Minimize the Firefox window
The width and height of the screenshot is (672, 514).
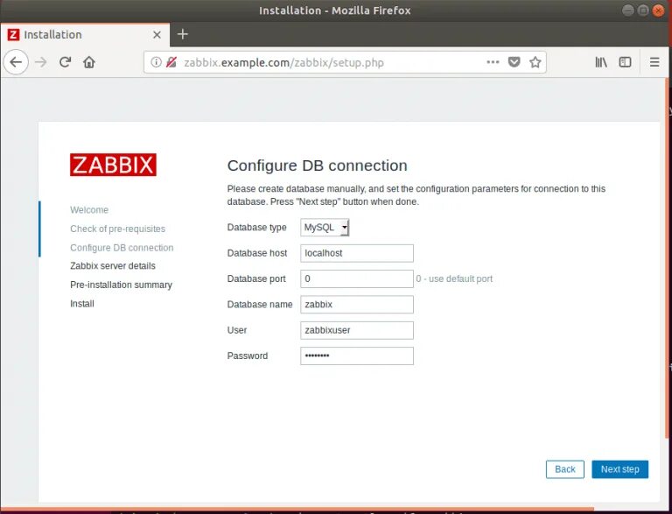coord(628,11)
